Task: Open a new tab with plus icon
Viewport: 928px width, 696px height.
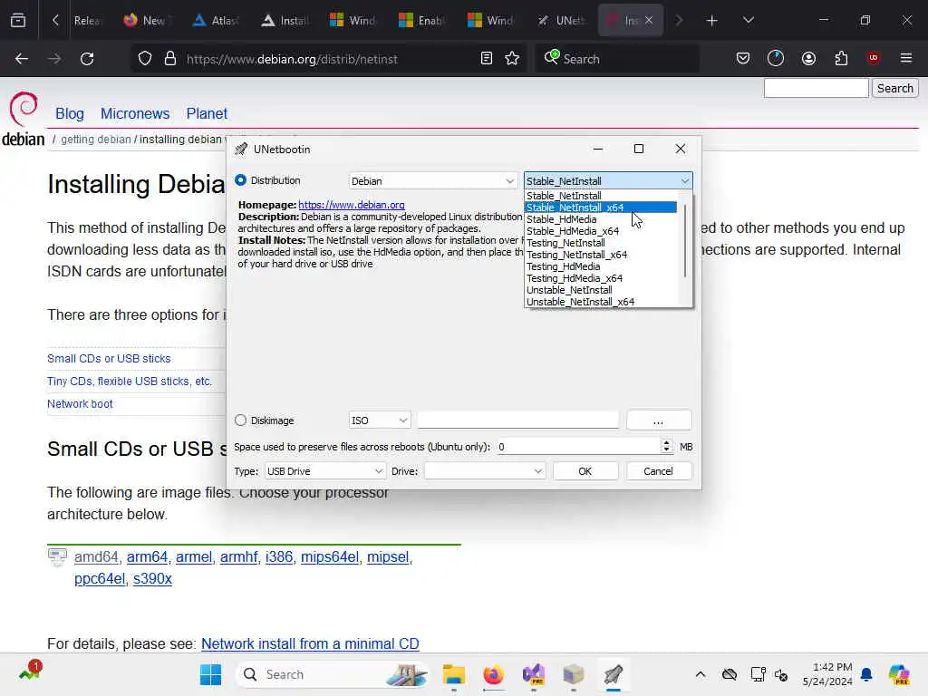Action: [712, 21]
